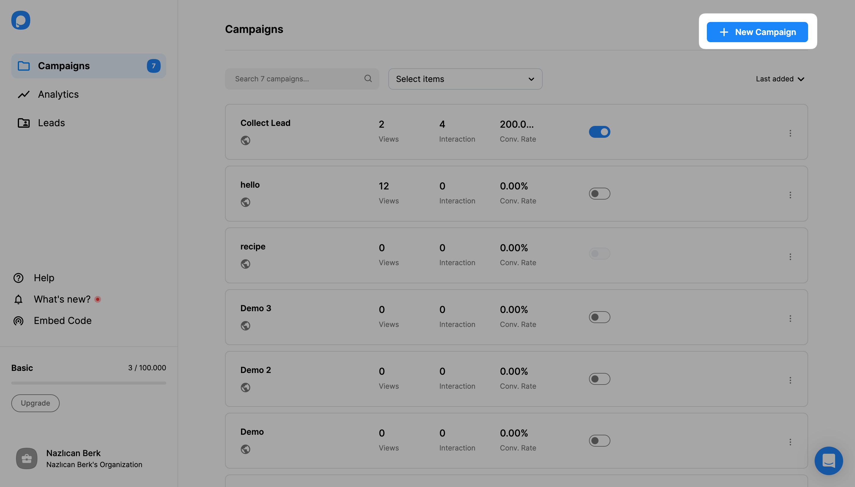Click the user avatar for Nazlican Berk
855x487 pixels.
[26, 458]
